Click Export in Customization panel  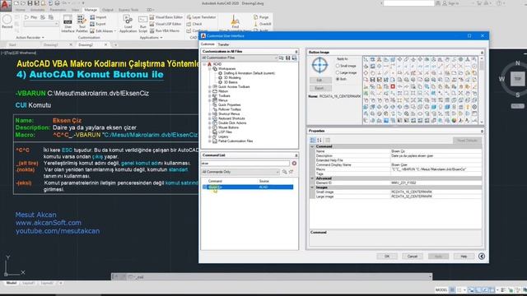[x=98, y=24]
